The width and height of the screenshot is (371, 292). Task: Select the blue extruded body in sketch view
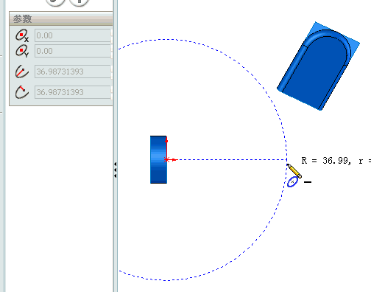click(158, 159)
